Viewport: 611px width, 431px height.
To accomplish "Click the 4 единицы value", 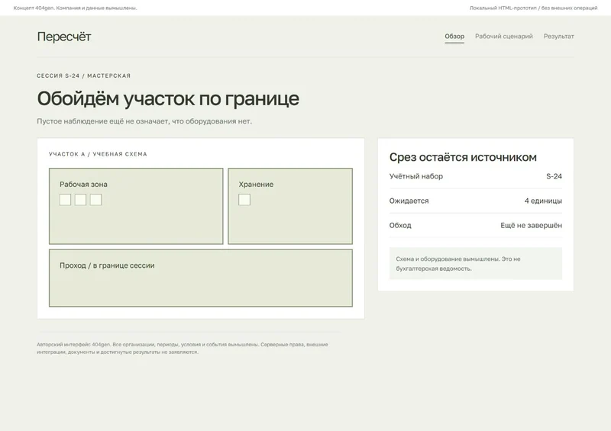I will coord(543,201).
